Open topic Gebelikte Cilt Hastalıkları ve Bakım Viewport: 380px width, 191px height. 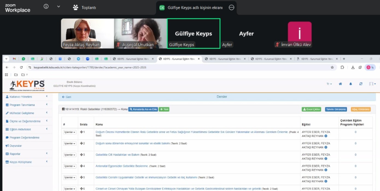pyautogui.click(x=118, y=155)
